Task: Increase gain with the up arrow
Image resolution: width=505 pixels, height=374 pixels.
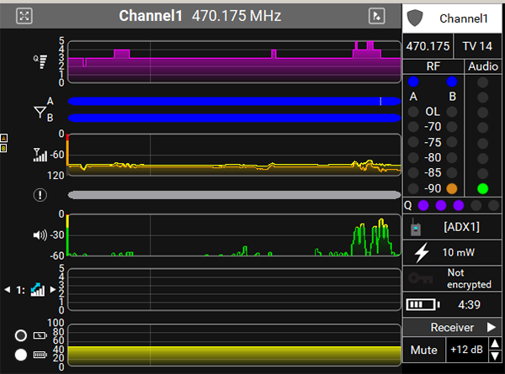Action: click(x=495, y=344)
